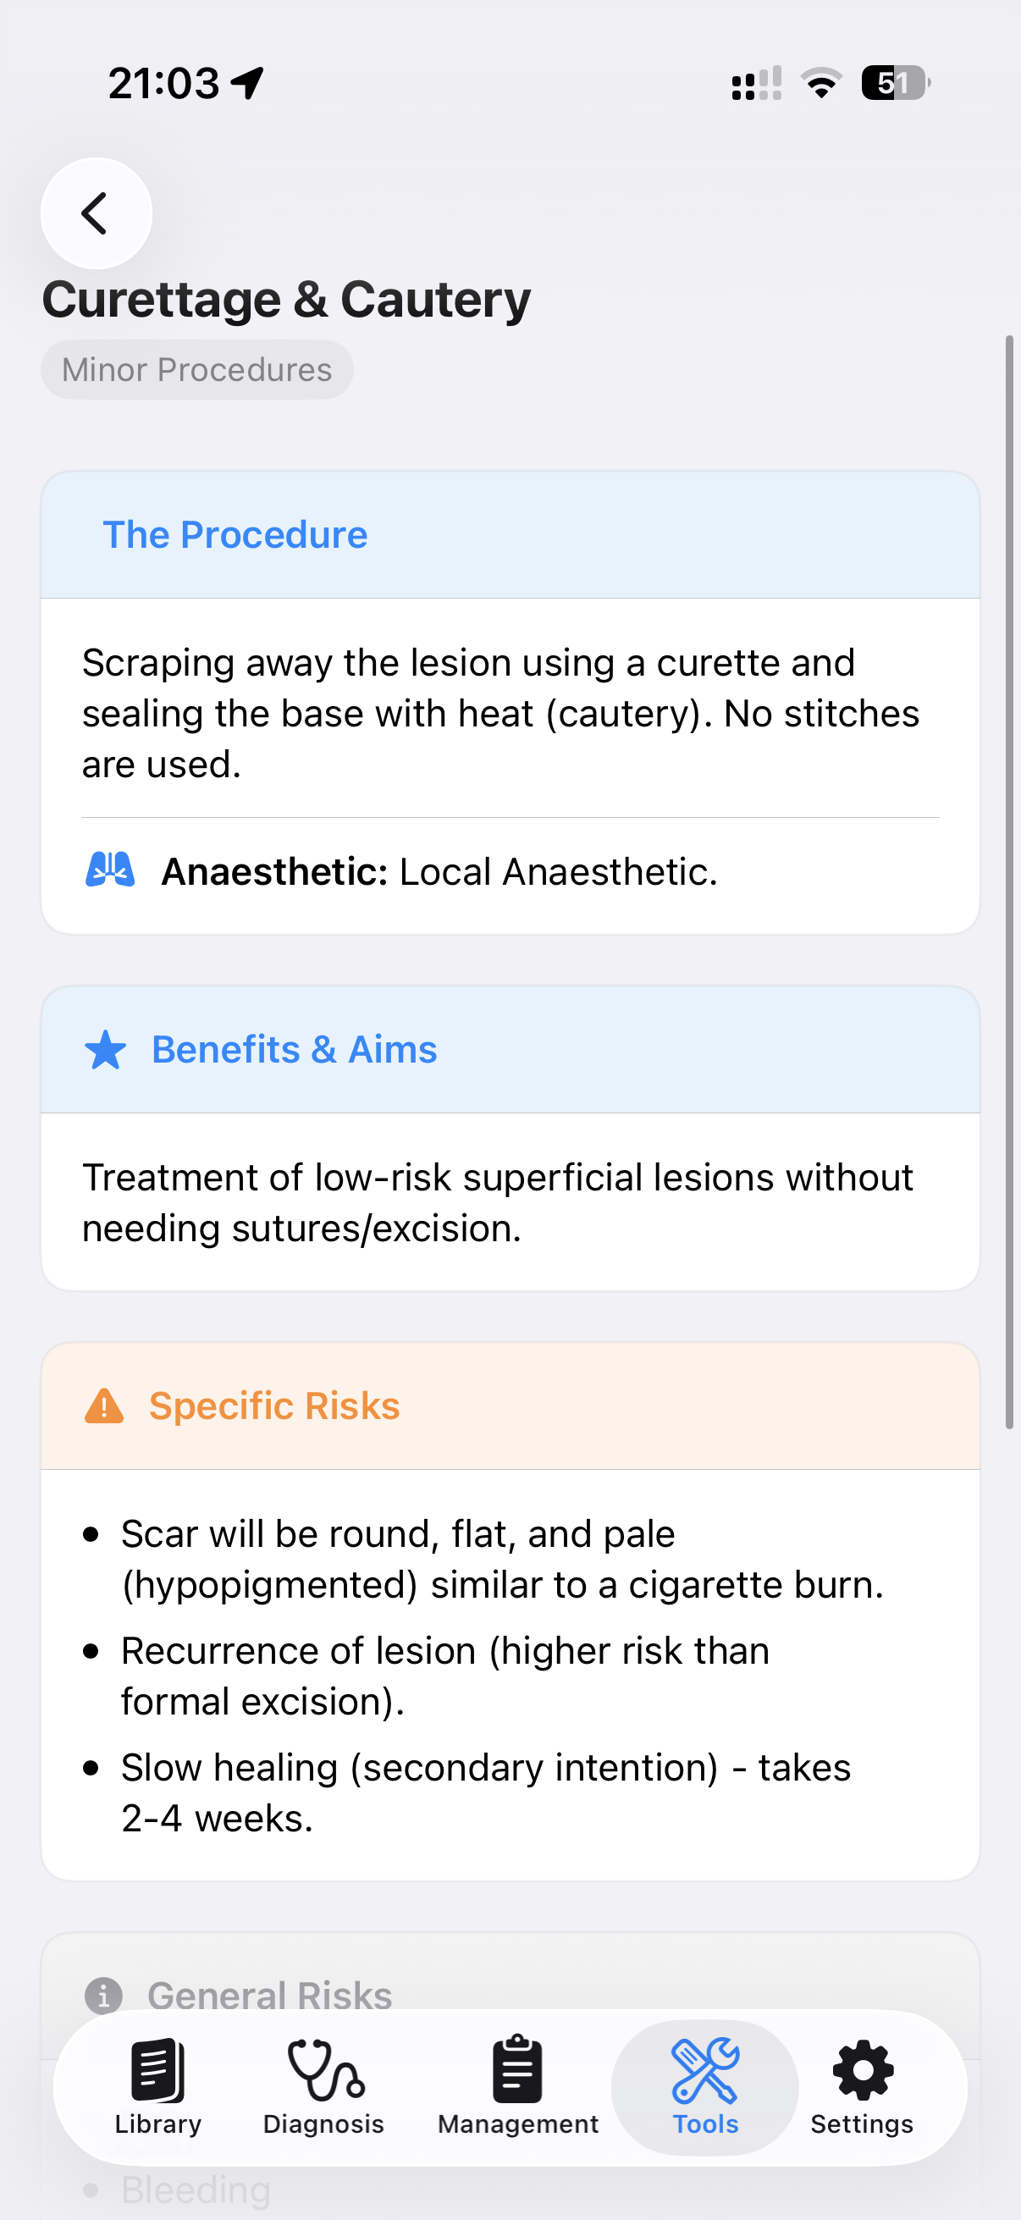
Task: Click the Procedure section header
Action: click(x=235, y=534)
